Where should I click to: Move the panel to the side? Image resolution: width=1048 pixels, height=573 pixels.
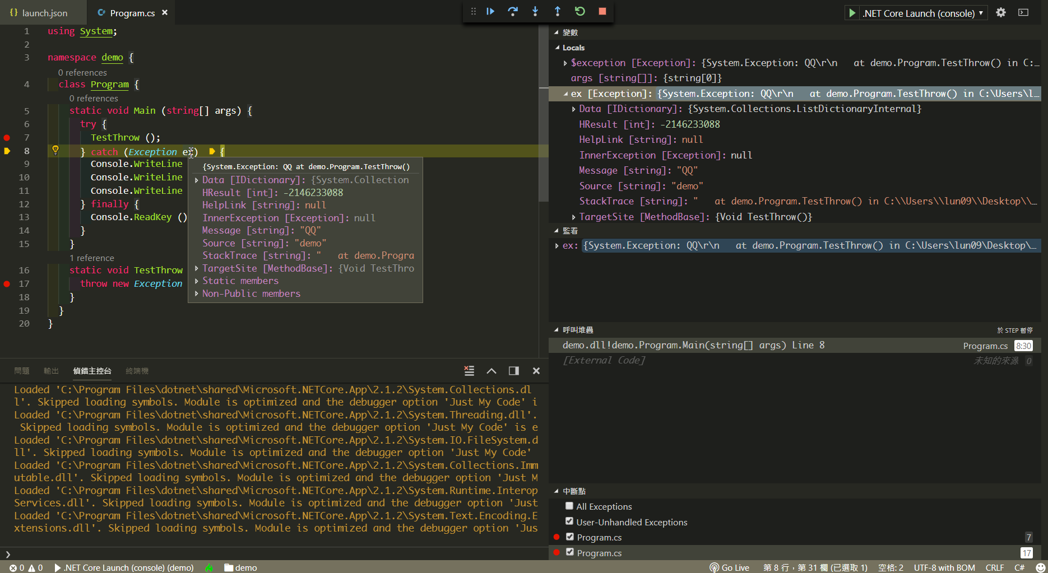tap(514, 371)
